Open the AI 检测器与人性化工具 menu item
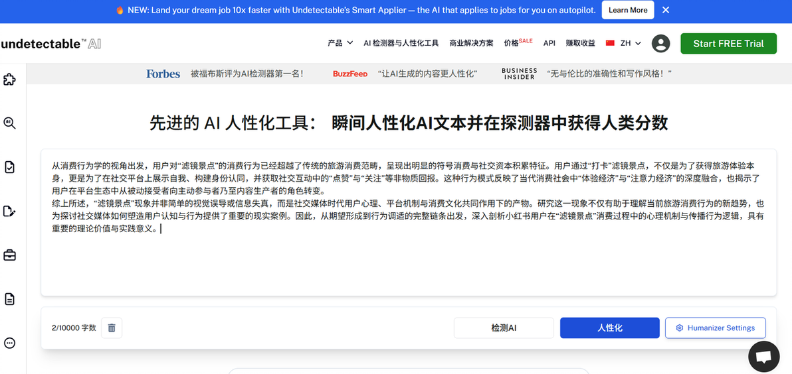 tap(401, 43)
